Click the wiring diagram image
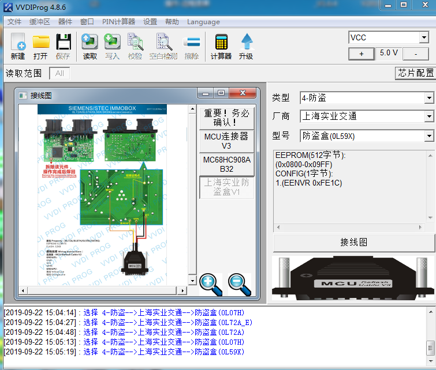The width and height of the screenshot is (436, 370). pyautogui.click(x=102, y=195)
